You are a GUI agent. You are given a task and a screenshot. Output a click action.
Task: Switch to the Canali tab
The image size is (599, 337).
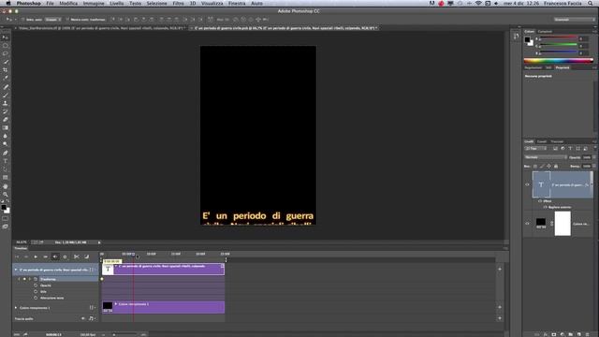click(542, 141)
